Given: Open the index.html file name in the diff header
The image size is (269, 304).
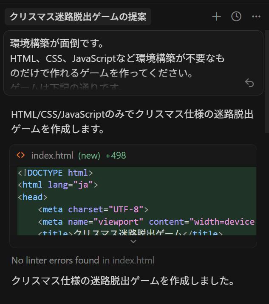Looking at the screenshot, I should click(x=52, y=156).
